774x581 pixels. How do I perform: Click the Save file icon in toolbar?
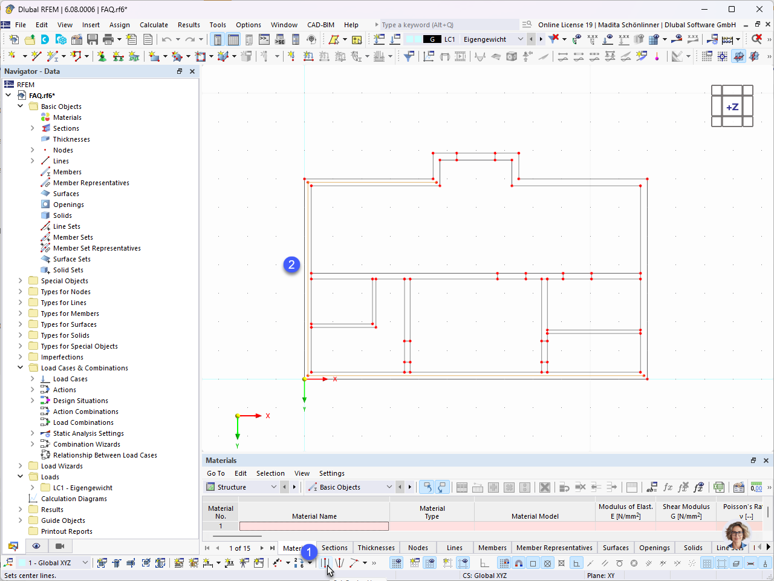93,39
